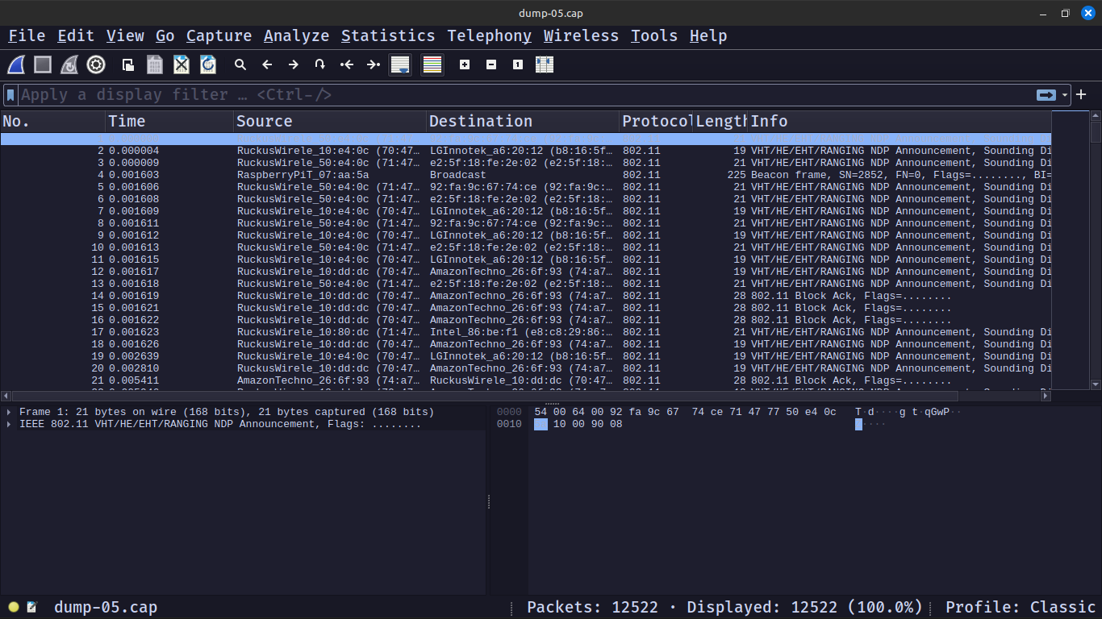This screenshot has width=1102, height=619.
Task: Open the Statistics menu
Action: click(x=388, y=35)
